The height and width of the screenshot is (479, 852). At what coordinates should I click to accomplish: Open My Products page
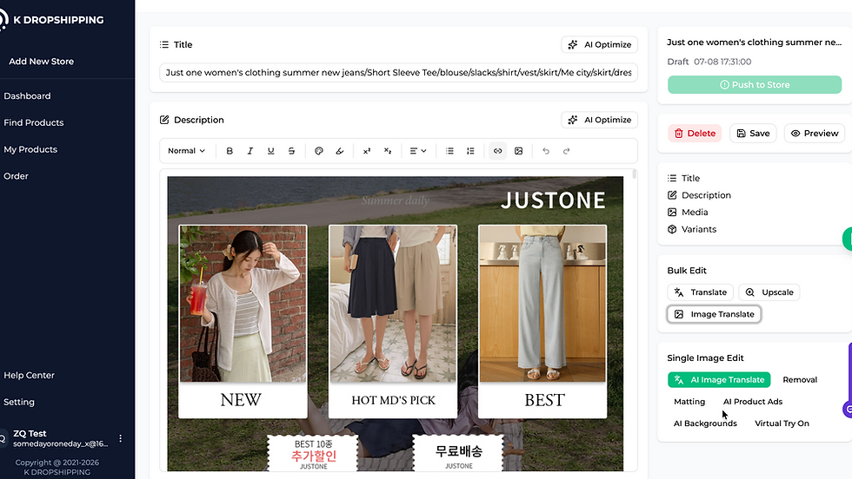coord(30,149)
